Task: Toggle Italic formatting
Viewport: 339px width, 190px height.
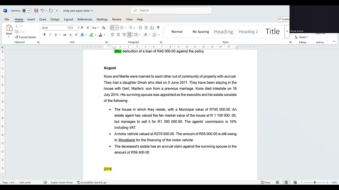Action: point(50,35)
